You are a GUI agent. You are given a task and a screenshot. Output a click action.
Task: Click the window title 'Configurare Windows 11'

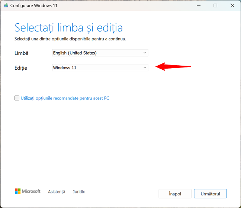pos(34,6)
